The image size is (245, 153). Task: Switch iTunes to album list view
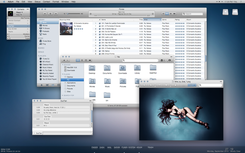[167, 14]
